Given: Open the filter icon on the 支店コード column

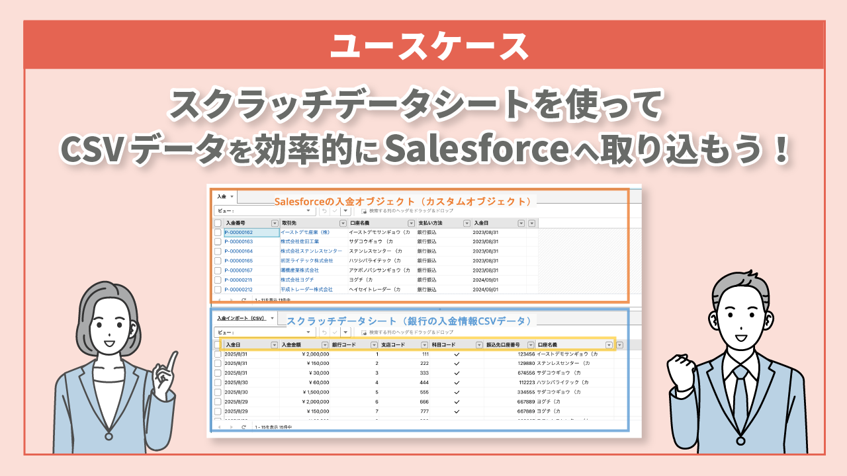Looking at the screenshot, I should coord(425,345).
